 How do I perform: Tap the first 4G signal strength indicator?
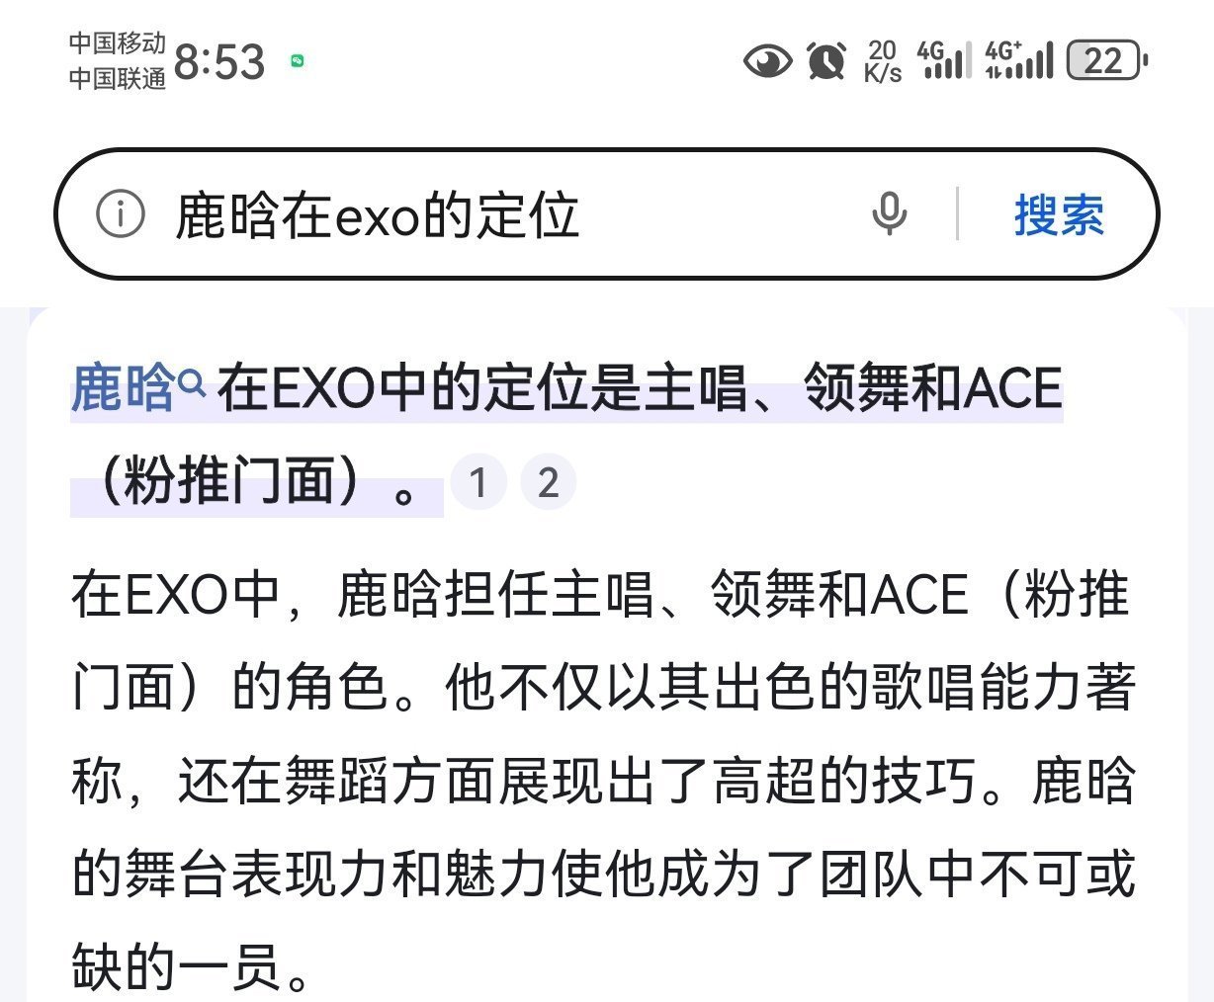pyautogui.click(x=945, y=60)
